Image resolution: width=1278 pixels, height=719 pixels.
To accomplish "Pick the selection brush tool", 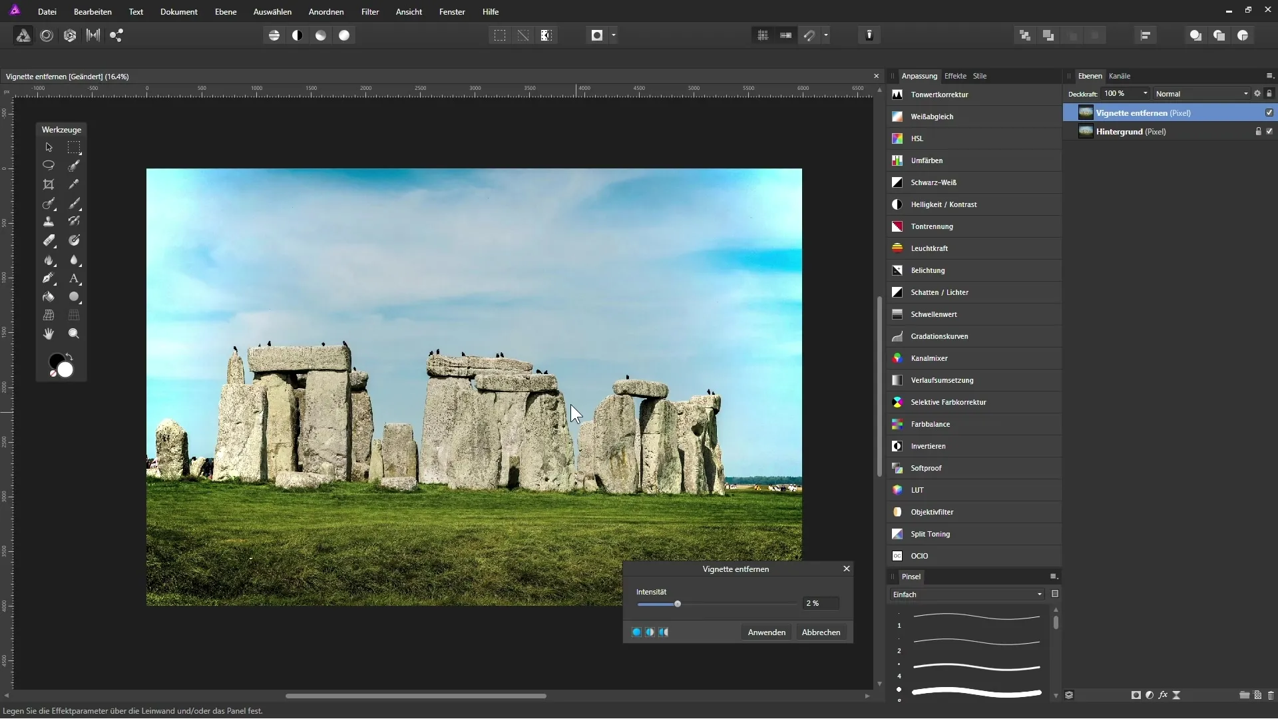I will tap(74, 165).
